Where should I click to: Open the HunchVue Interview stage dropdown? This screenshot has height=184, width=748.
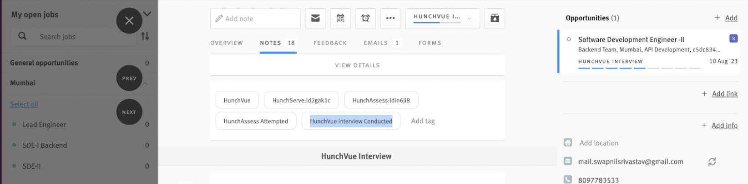point(442,19)
